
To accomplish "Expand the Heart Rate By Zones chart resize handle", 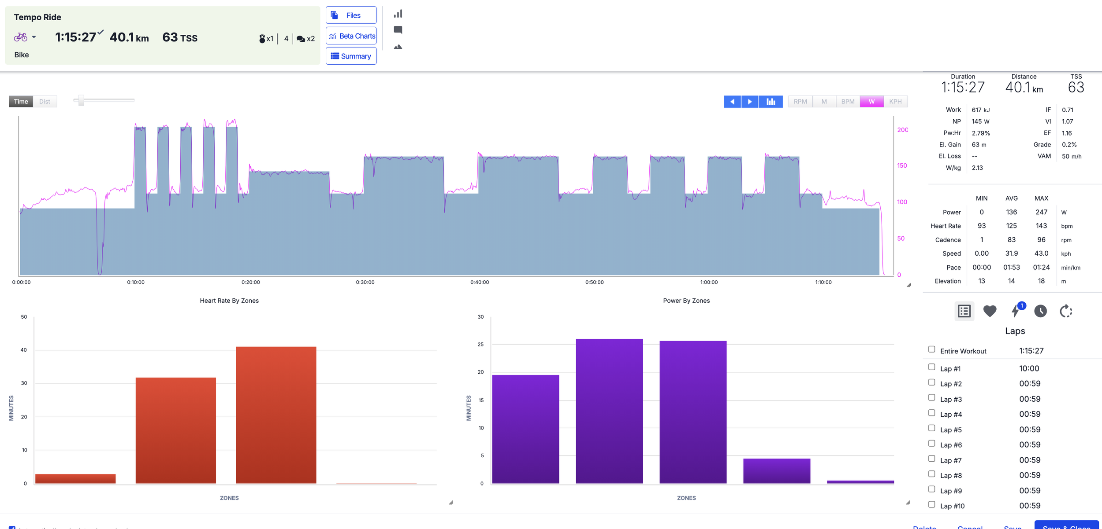I will [451, 503].
